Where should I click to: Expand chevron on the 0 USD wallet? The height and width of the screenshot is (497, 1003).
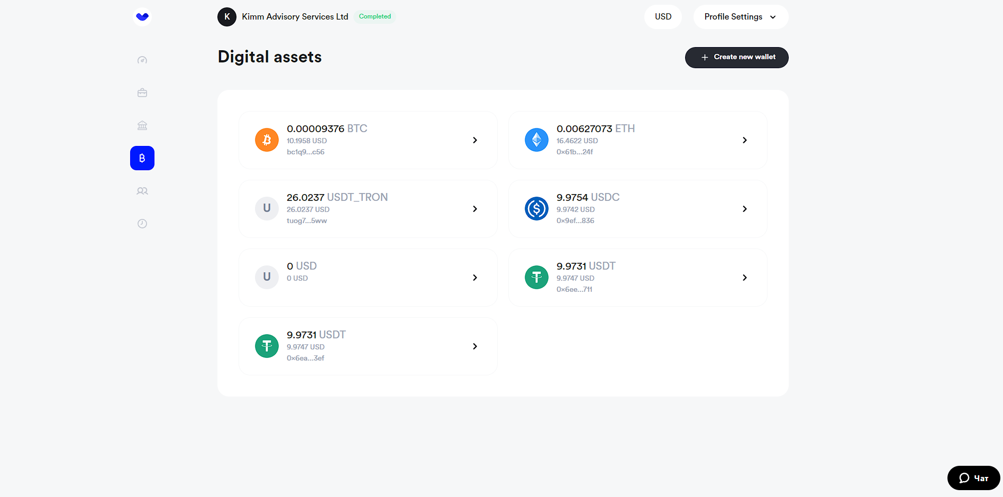(x=475, y=278)
